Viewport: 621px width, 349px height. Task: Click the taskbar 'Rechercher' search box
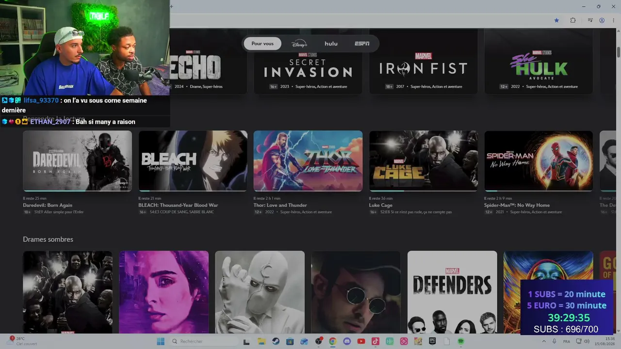coord(203,341)
